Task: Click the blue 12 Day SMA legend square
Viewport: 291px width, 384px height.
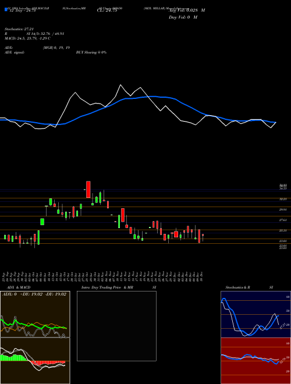Action: pos(6,9)
